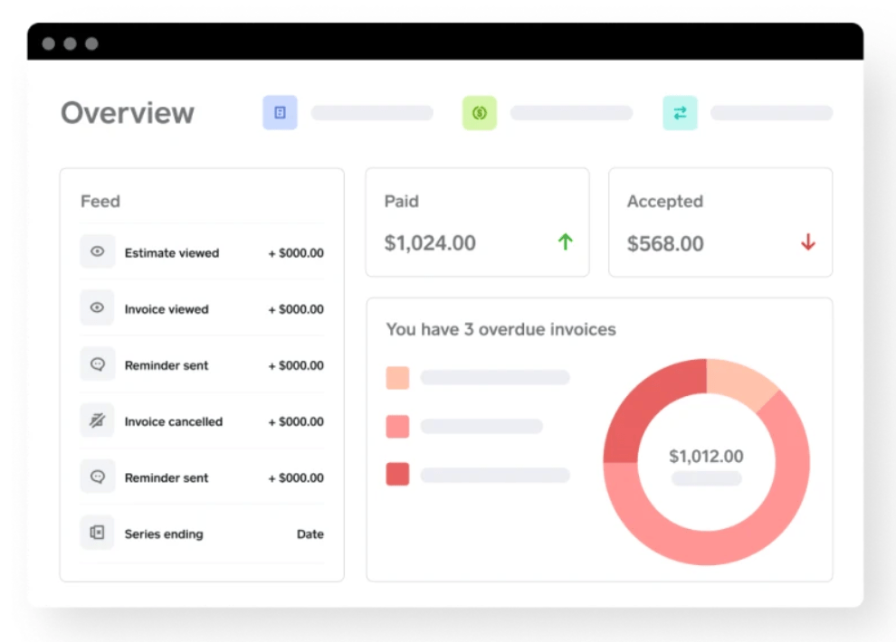Select the eye icon beside Invoice viewed
This screenshot has width=896, height=642.
pos(98,308)
